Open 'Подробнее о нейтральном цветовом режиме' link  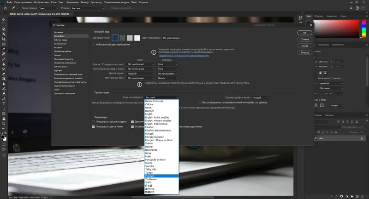point(184,56)
